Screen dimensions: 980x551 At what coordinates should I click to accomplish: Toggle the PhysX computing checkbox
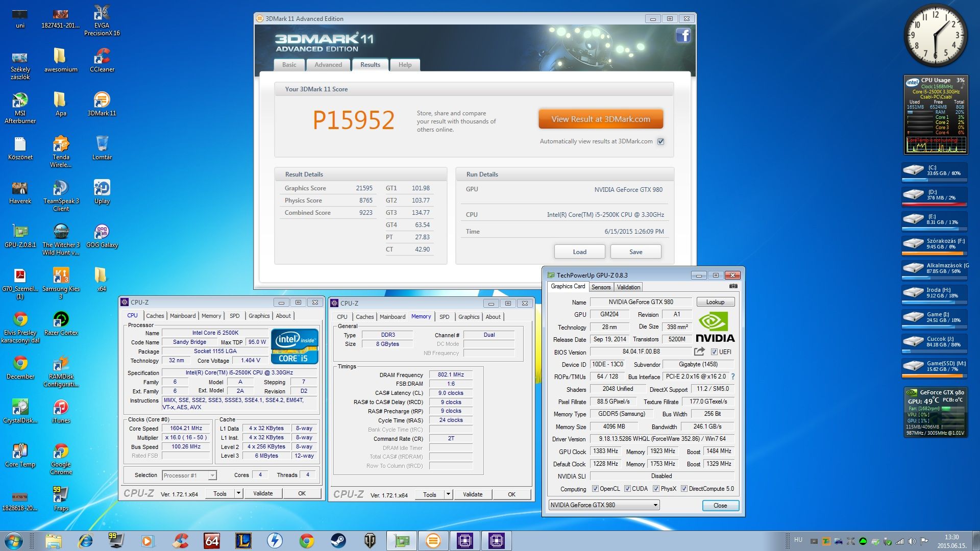pyautogui.click(x=656, y=489)
